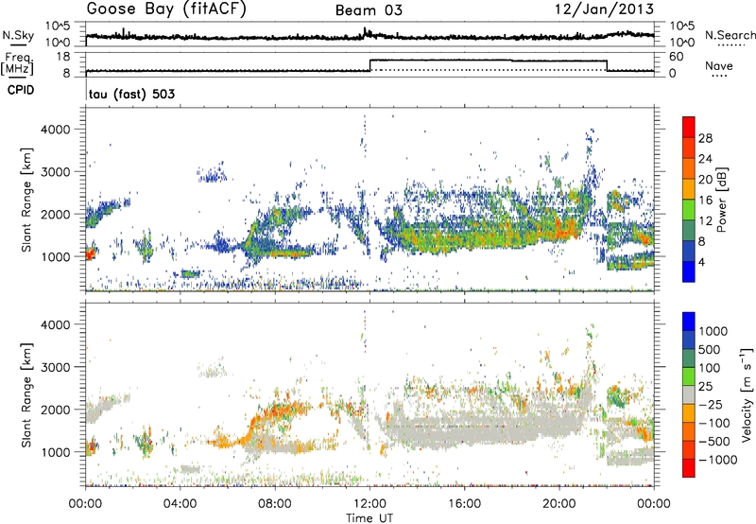Click the 'Goose Bay (fitACF)' title
The height and width of the screenshot is (524, 756).
[x=166, y=9]
